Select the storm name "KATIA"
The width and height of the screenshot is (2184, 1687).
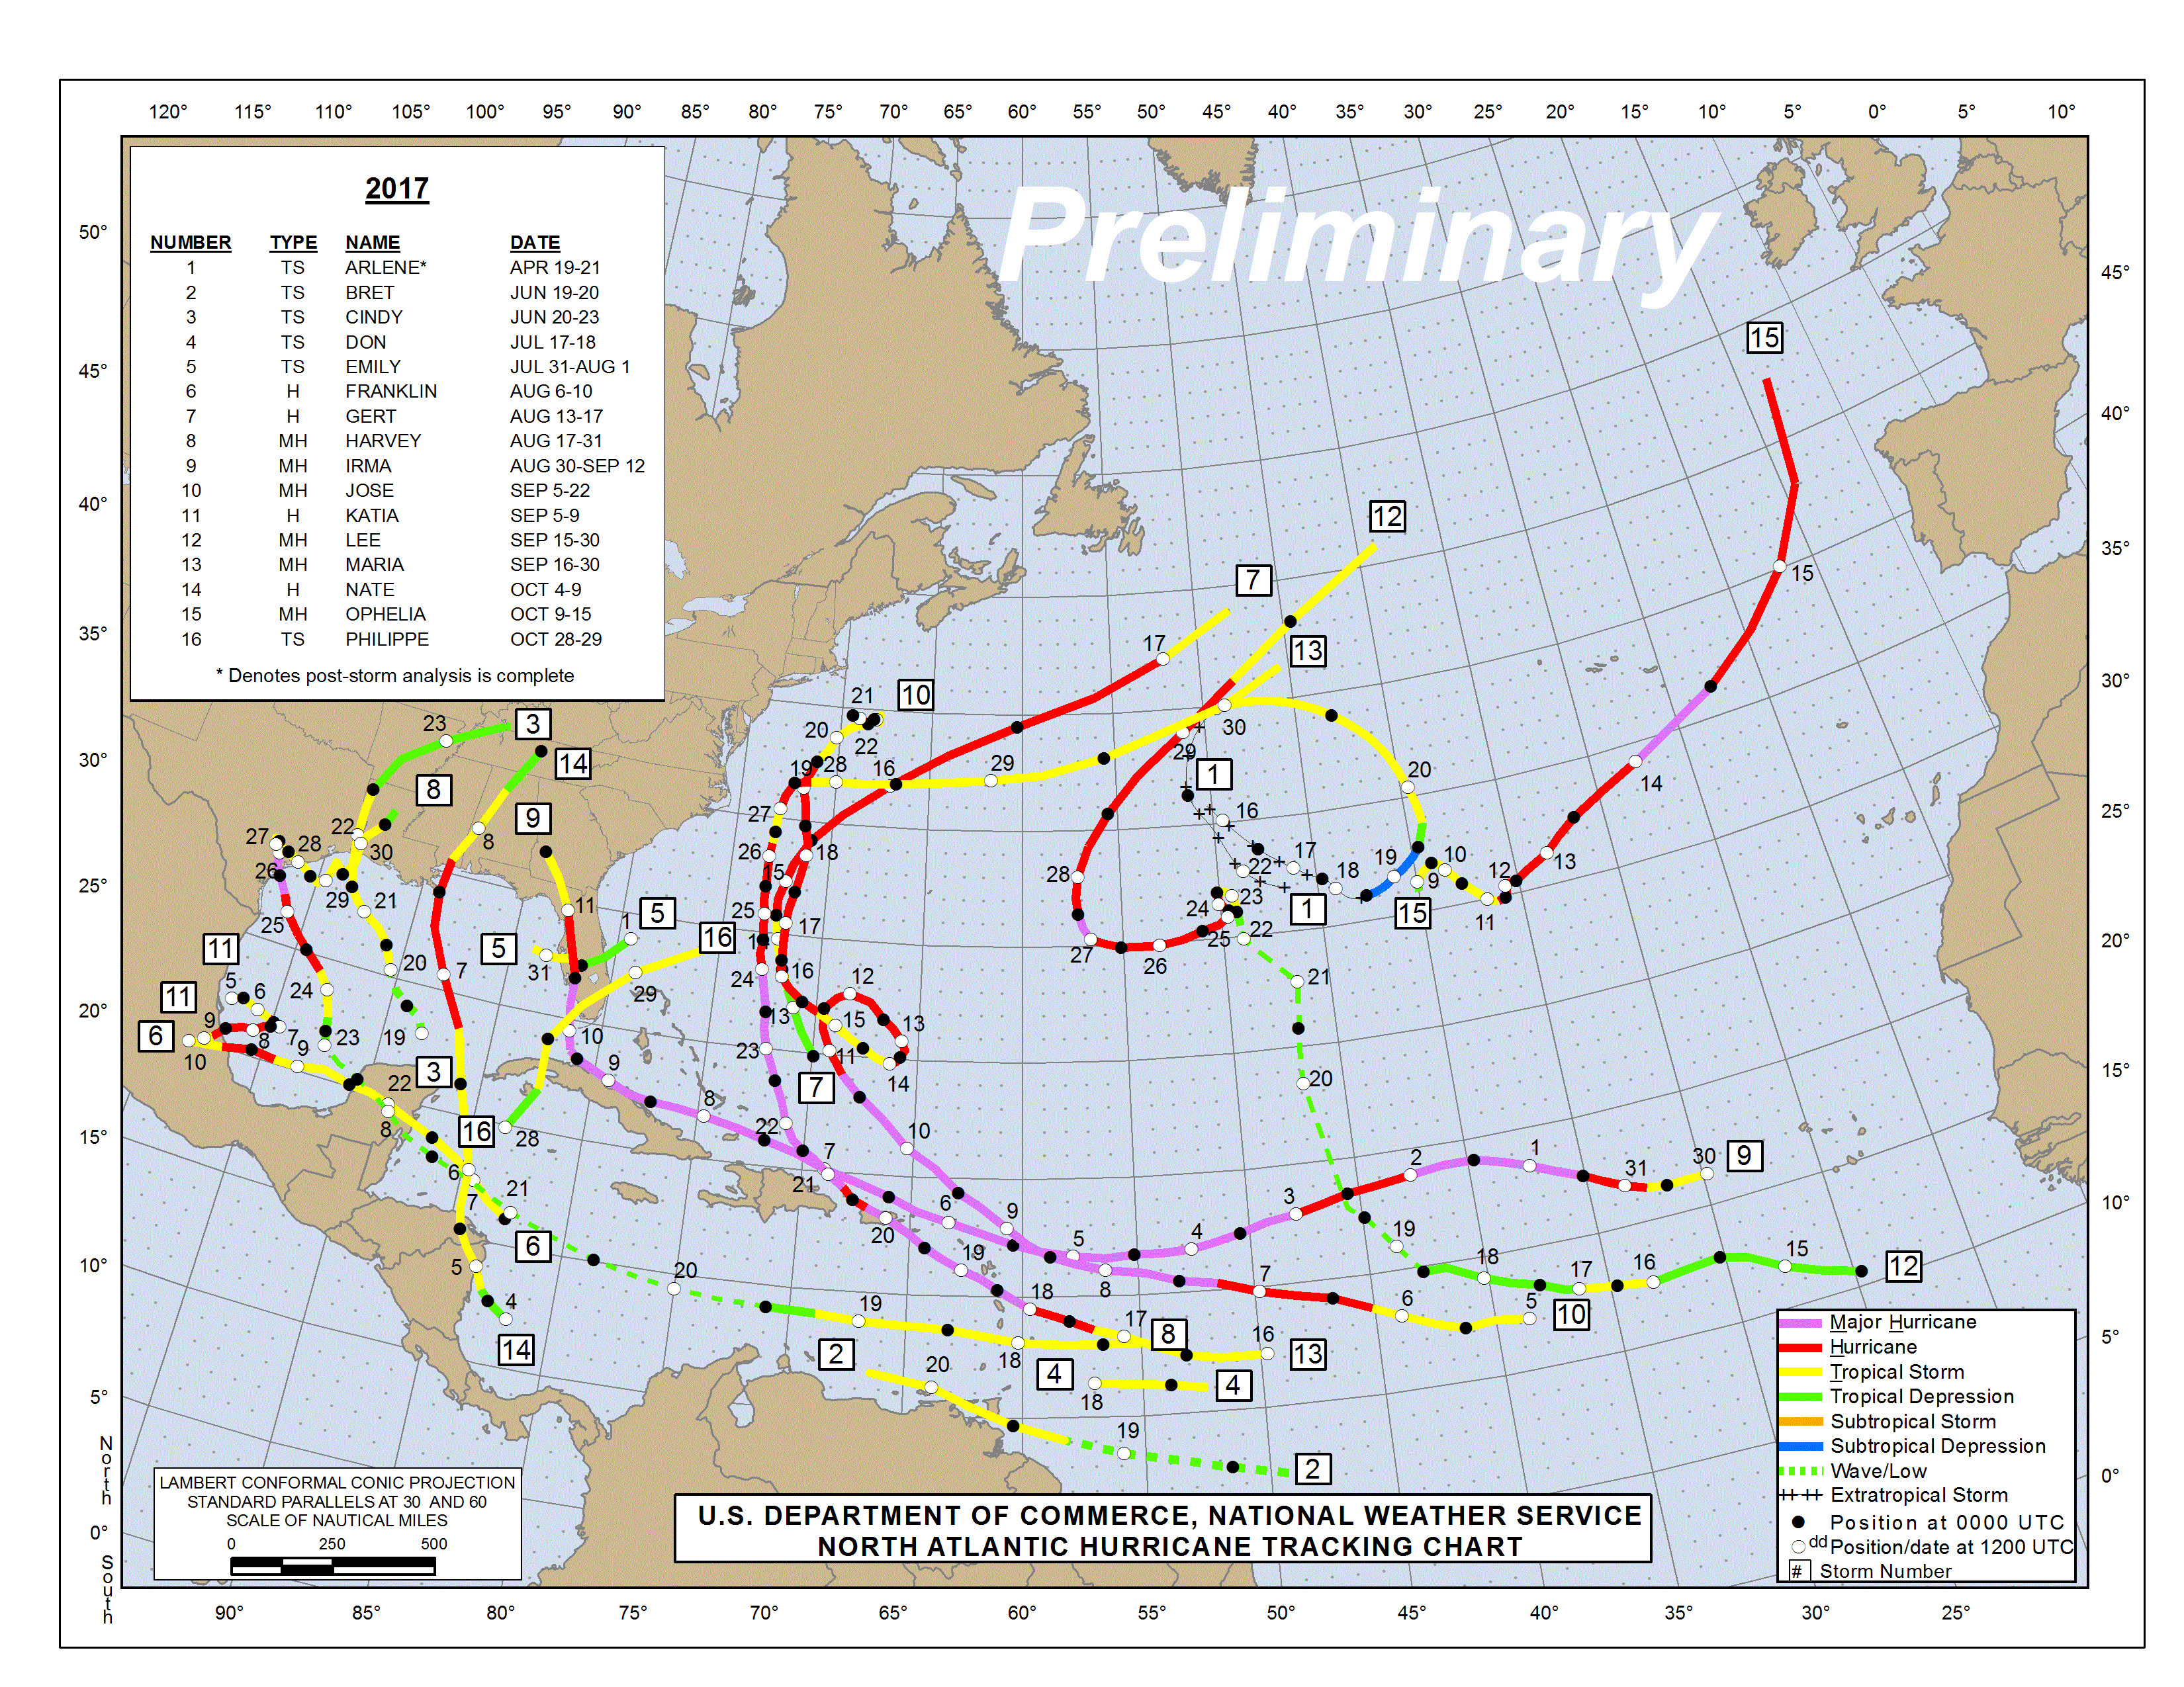click(372, 516)
